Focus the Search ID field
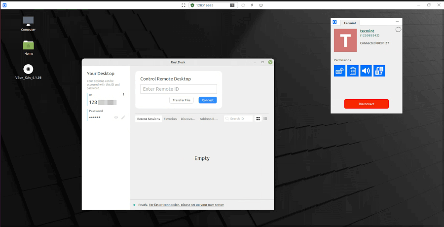The width and height of the screenshot is (444, 227). tap(238, 119)
